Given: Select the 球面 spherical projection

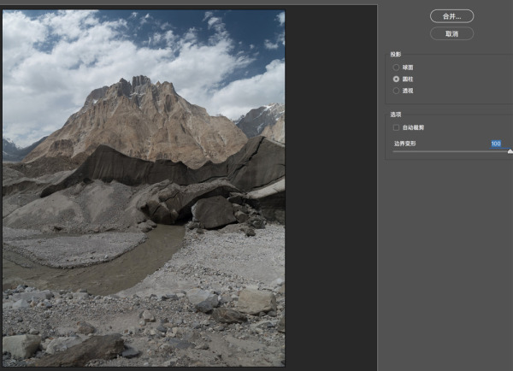Looking at the screenshot, I should tap(396, 68).
